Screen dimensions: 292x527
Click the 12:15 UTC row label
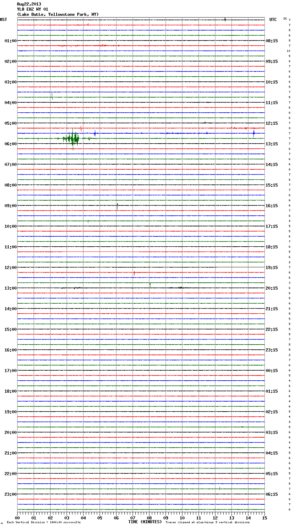272,123
